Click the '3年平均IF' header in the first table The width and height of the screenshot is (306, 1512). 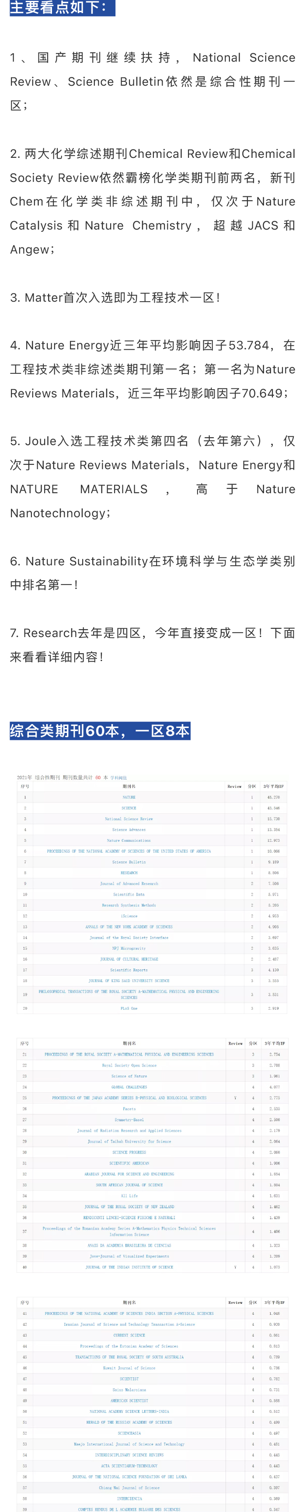click(273, 787)
